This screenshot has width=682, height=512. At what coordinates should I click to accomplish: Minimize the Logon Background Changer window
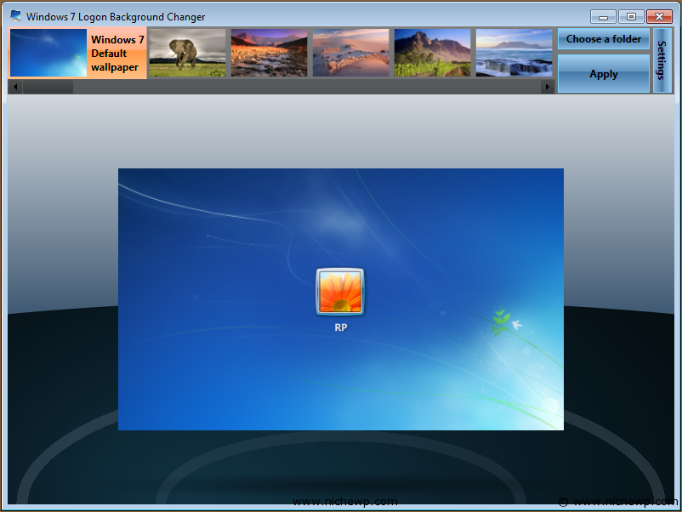[x=603, y=16]
